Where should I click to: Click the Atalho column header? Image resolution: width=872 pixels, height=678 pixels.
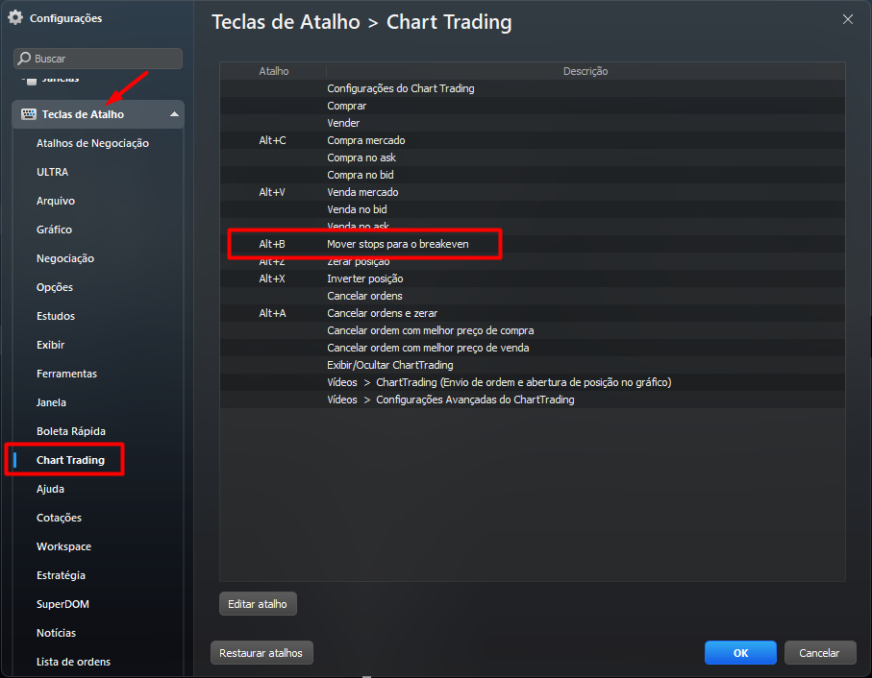coord(274,71)
